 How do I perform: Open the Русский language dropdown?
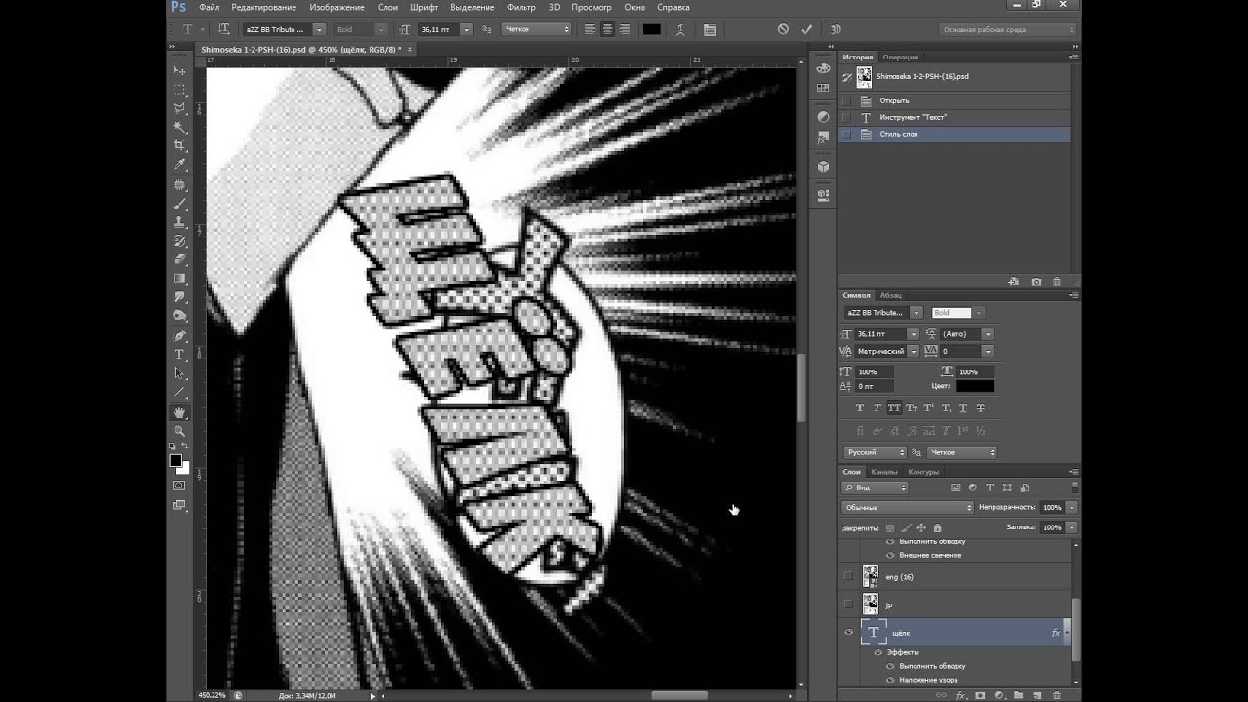point(876,452)
